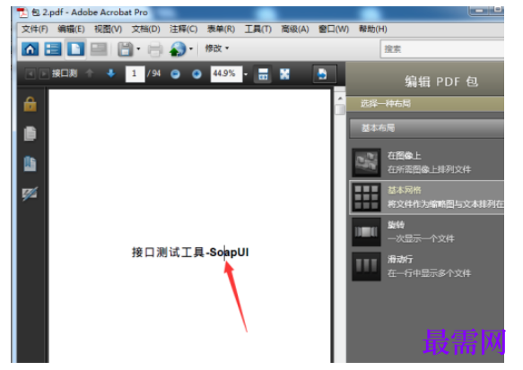Click the document scrollbar up arrow
523x370 pixels.
(x=340, y=99)
